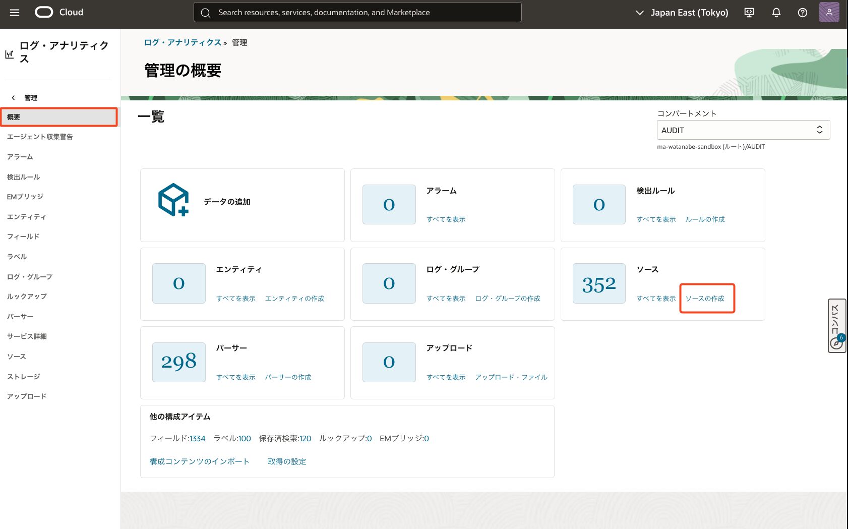Screen dimensions: 848x529
Task: Open ストレージ from the sidebar
Action: pyautogui.click(x=23, y=377)
